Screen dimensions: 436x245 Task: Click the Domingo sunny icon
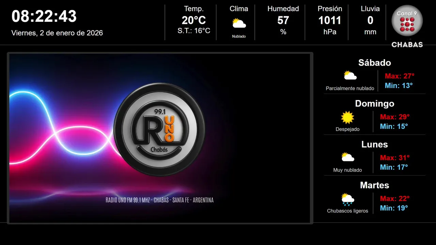tap(347, 117)
